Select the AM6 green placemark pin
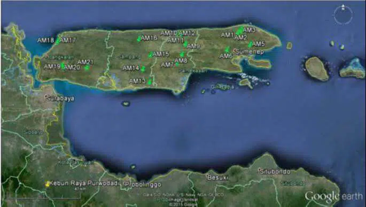The image size is (366, 207). click(x=227, y=50)
